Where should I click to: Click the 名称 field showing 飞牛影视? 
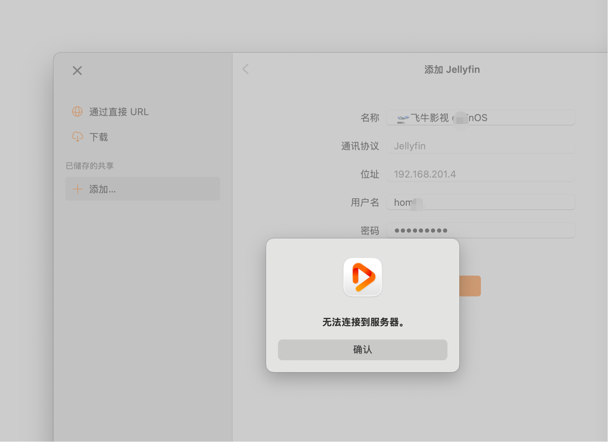tap(480, 117)
